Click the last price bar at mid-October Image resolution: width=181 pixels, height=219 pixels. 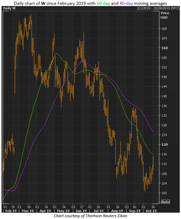(153, 163)
